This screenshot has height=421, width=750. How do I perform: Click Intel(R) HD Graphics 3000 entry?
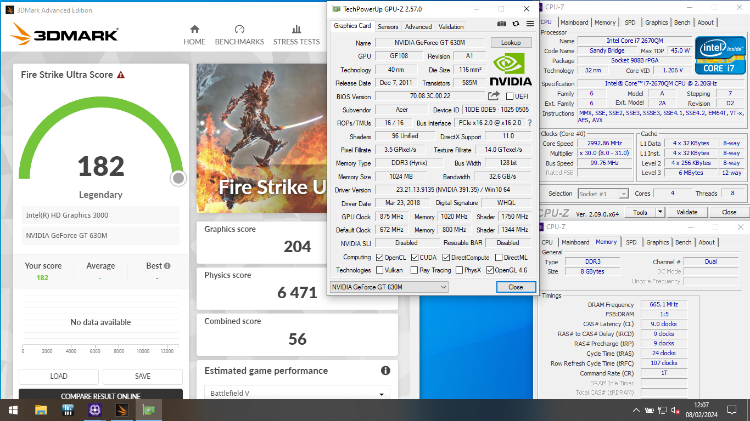pyautogui.click(x=100, y=215)
